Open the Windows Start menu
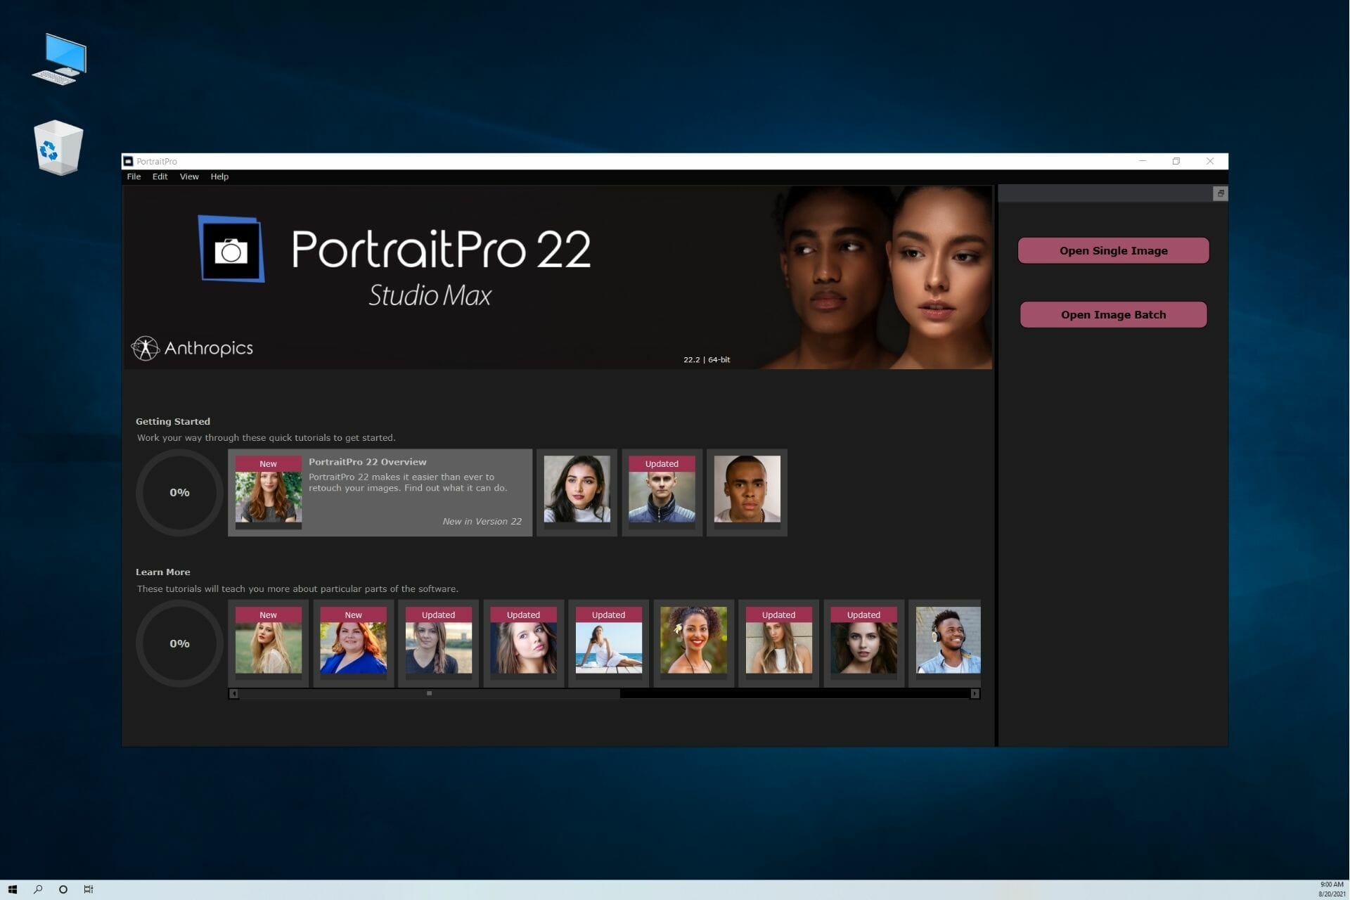Screen dimensions: 1350x900 pos(13,889)
